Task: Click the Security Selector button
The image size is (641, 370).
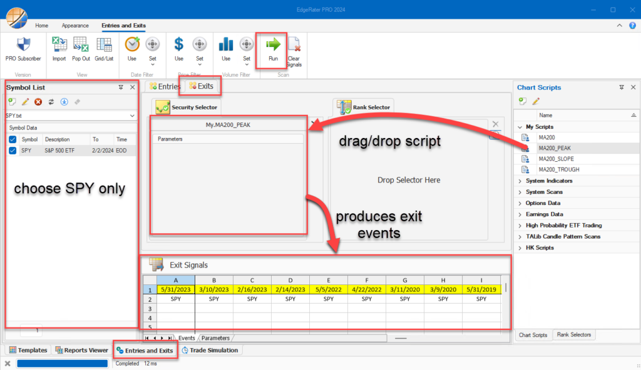Action: tap(187, 107)
